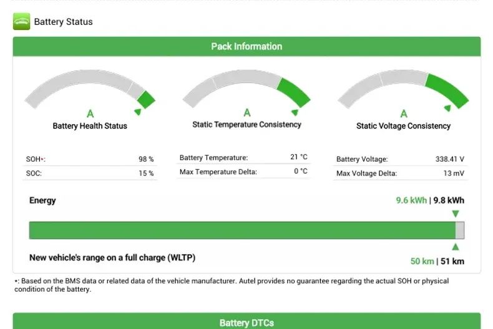493x329 pixels.
Task: Select the Battery Voltage value 338.41 V
Action: 449,159
